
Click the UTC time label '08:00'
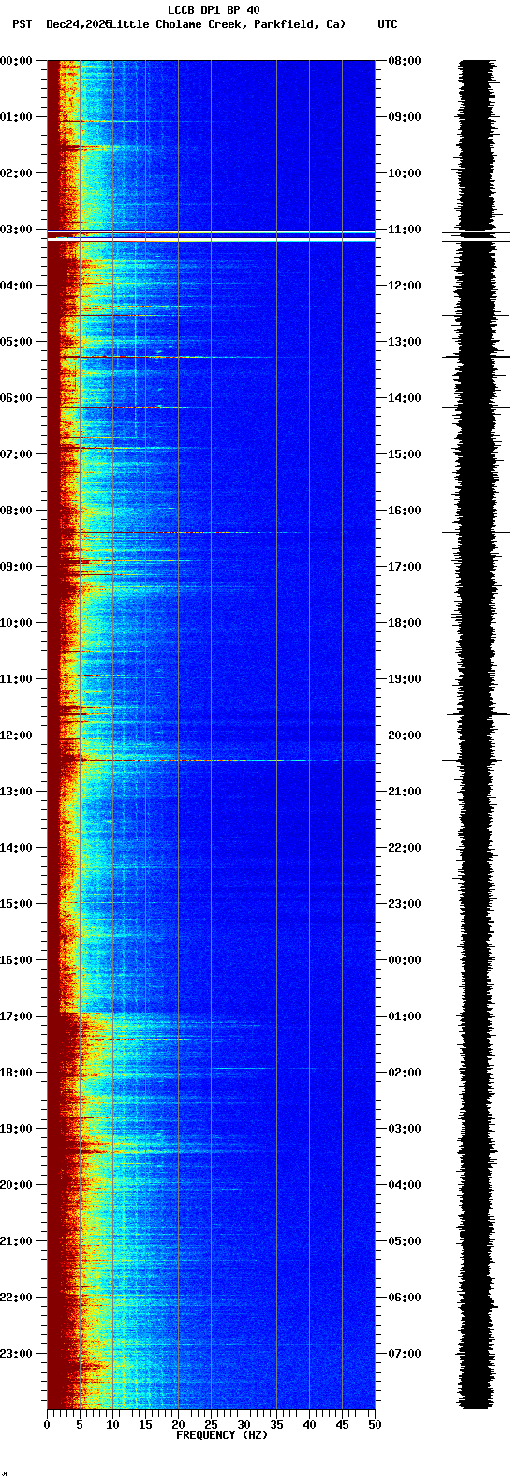[406, 61]
